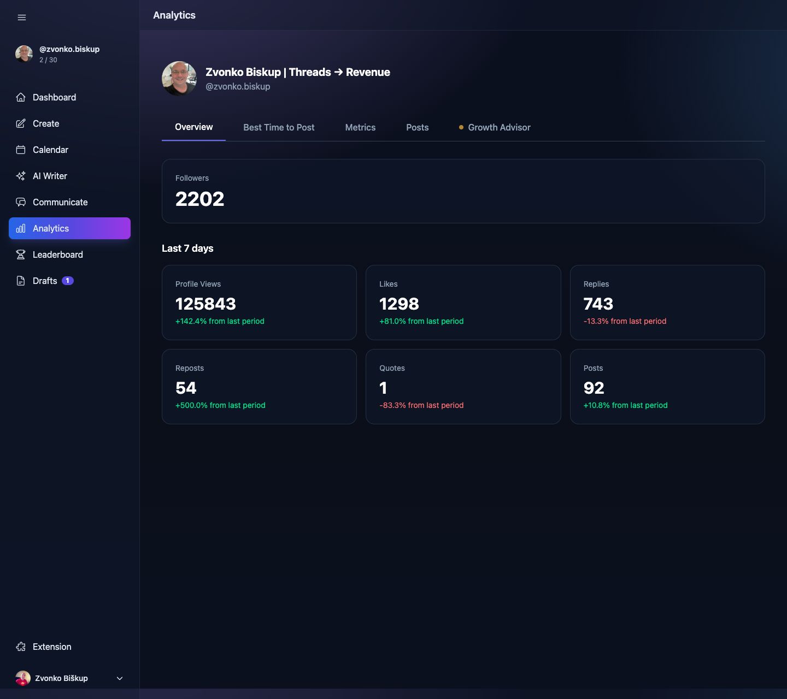Click the profile title Zvonko Biskup | Threads → Revenue
This screenshot has width=787, height=699.
pos(298,72)
